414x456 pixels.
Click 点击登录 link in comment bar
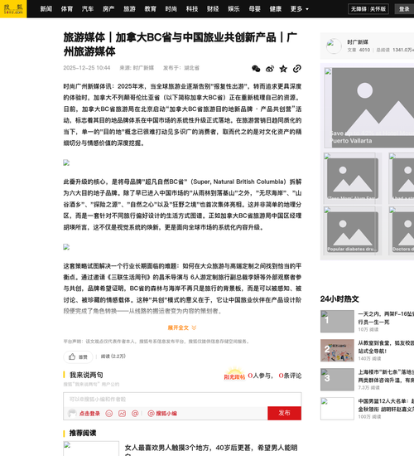click(x=89, y=414)
